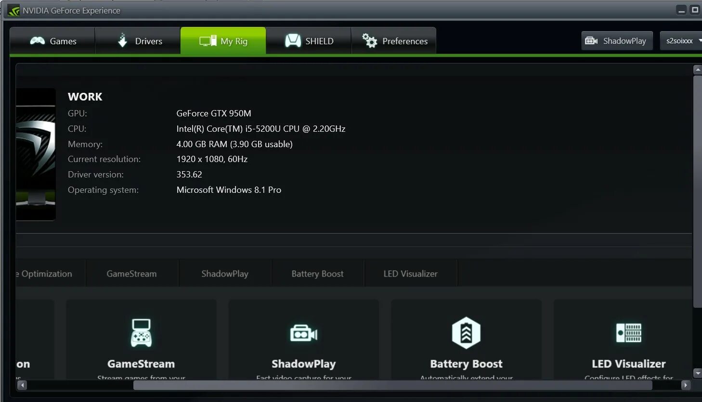Click the Microsoft Windows 8.1 Pro value
The image size is (702, 402).
[x=229, y=190]
